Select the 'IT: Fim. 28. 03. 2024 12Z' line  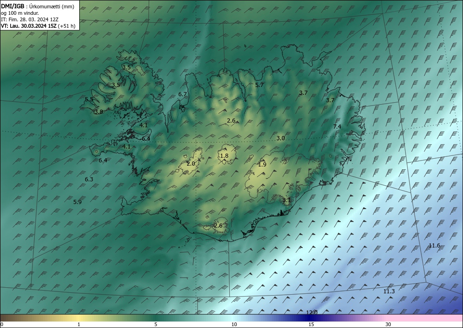[30, 19]
